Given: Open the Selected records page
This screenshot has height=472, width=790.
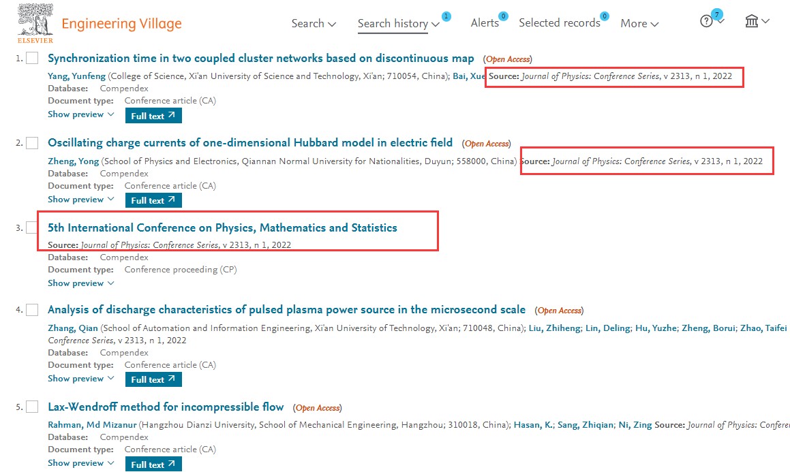Looking at the screenshot, I should click(559, 23).
